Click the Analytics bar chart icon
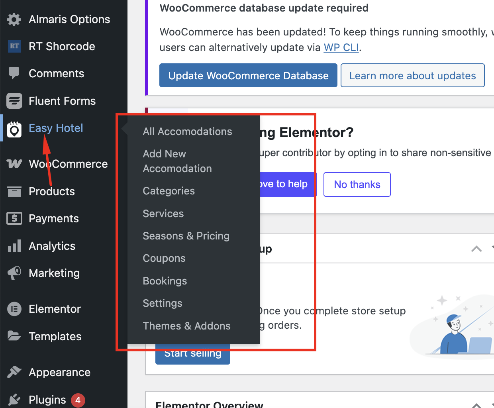This screenshot has width=494, height=408. pyautogui.click(x=14, y=246)
